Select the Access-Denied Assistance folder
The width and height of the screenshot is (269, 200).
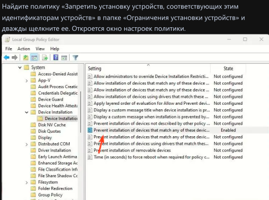click(x=54, y=74)
